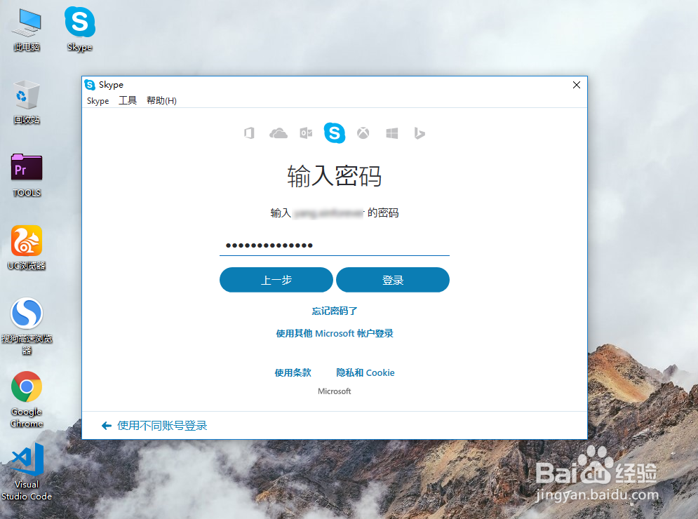
Task: Select the 此电脑 desktop icon
Action: (x=26, y=29)
